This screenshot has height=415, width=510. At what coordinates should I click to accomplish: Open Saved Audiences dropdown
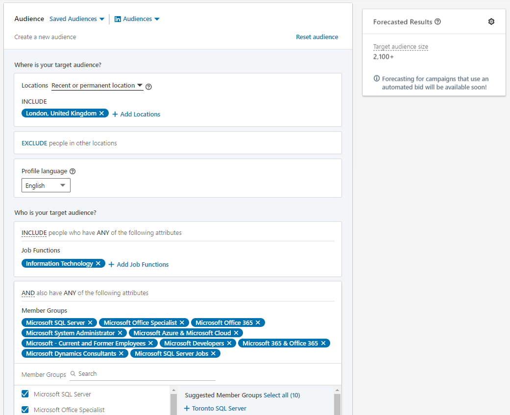[x=77, y=19]
